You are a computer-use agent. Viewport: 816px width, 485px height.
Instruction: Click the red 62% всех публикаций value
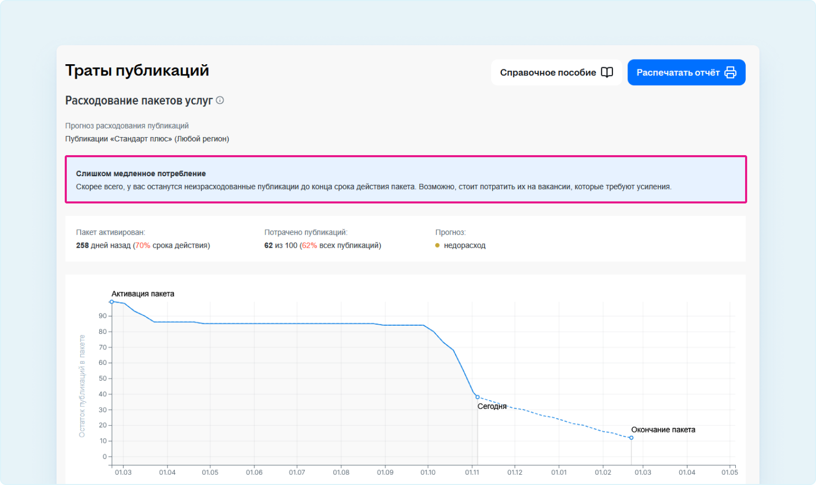309,246
